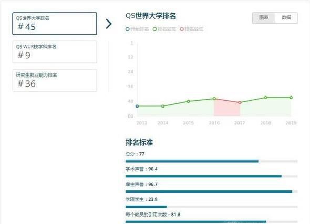Click the 每个教员的引用次数 81.6 bar
The image size is (310, 224).
(x=212, y=222)
